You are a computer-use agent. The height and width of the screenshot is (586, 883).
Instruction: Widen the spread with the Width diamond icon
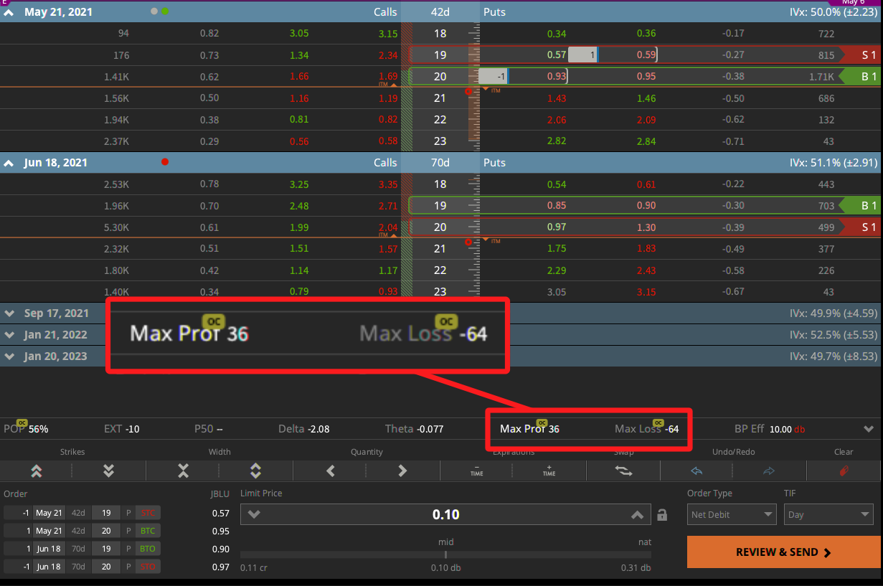[x=255, y=471]
